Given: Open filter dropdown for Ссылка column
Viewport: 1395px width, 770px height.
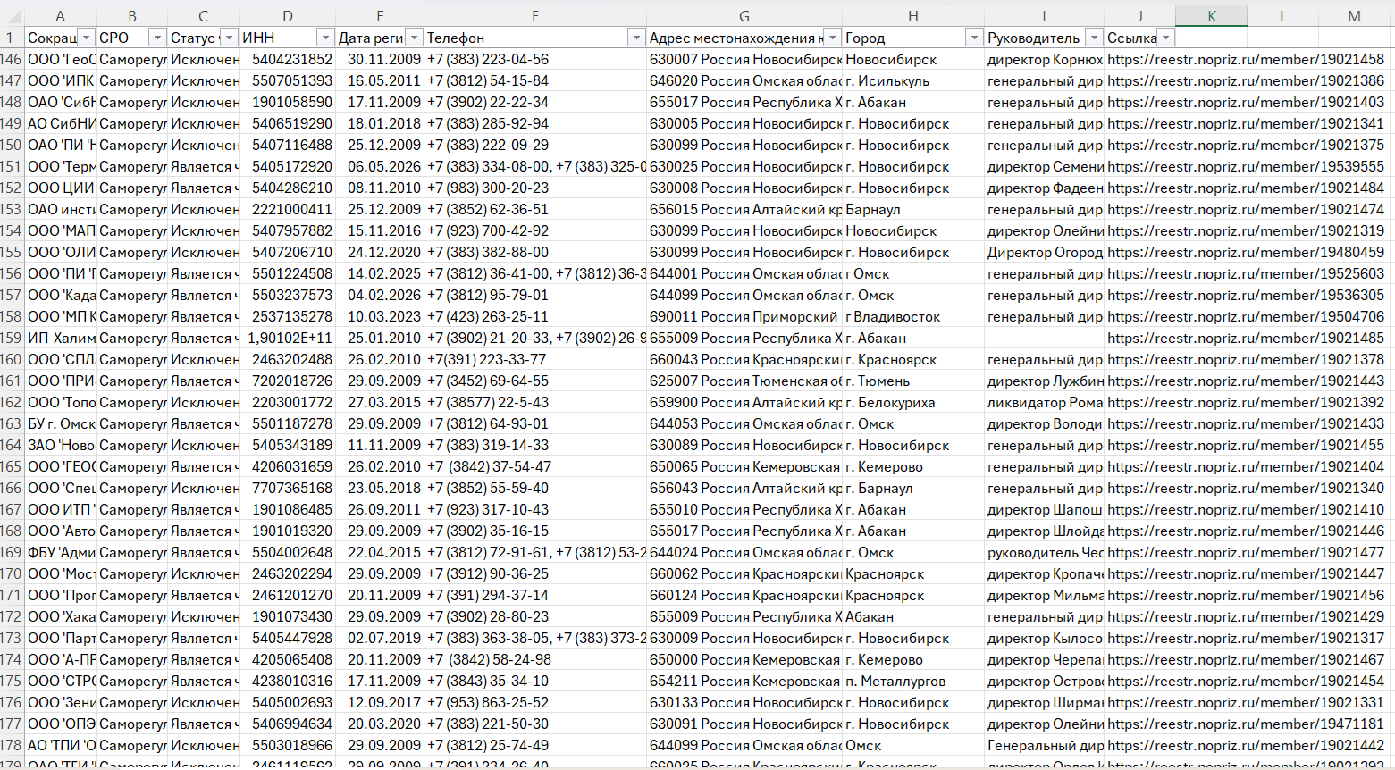Looking at the screenshot, I should (x=1165, y=38).
